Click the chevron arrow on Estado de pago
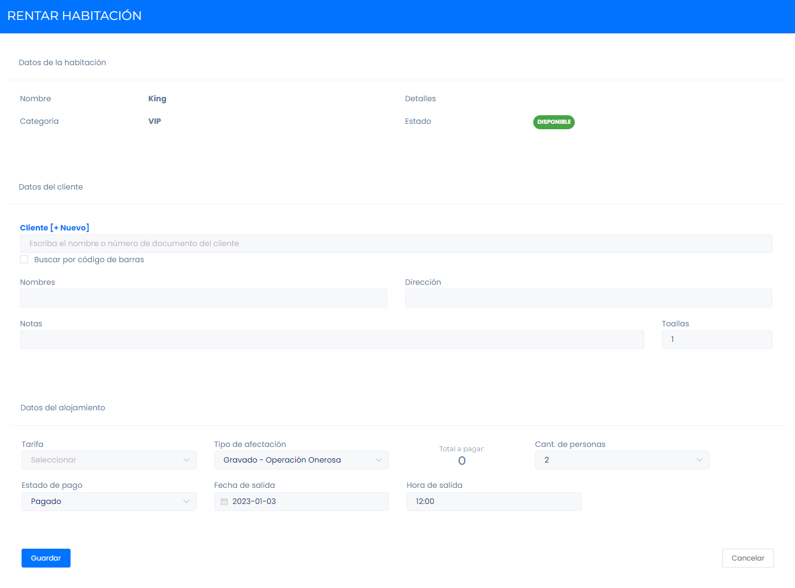The width and height of the screenshot is (795, 588). [x=186, y=502]
